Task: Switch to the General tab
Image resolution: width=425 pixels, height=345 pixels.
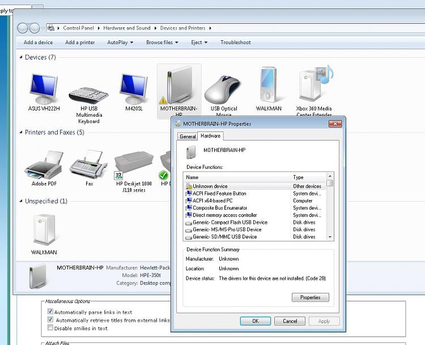Action: 188,137
